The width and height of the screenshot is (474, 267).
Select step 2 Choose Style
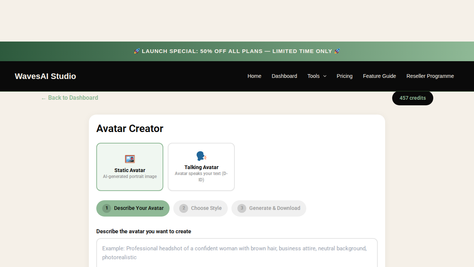click(x=200, y=208)
